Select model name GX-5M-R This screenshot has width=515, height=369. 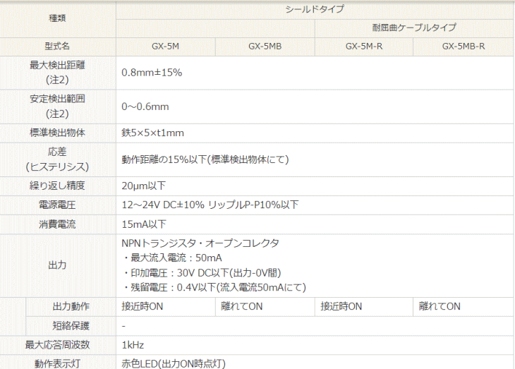tap(364, 47)
